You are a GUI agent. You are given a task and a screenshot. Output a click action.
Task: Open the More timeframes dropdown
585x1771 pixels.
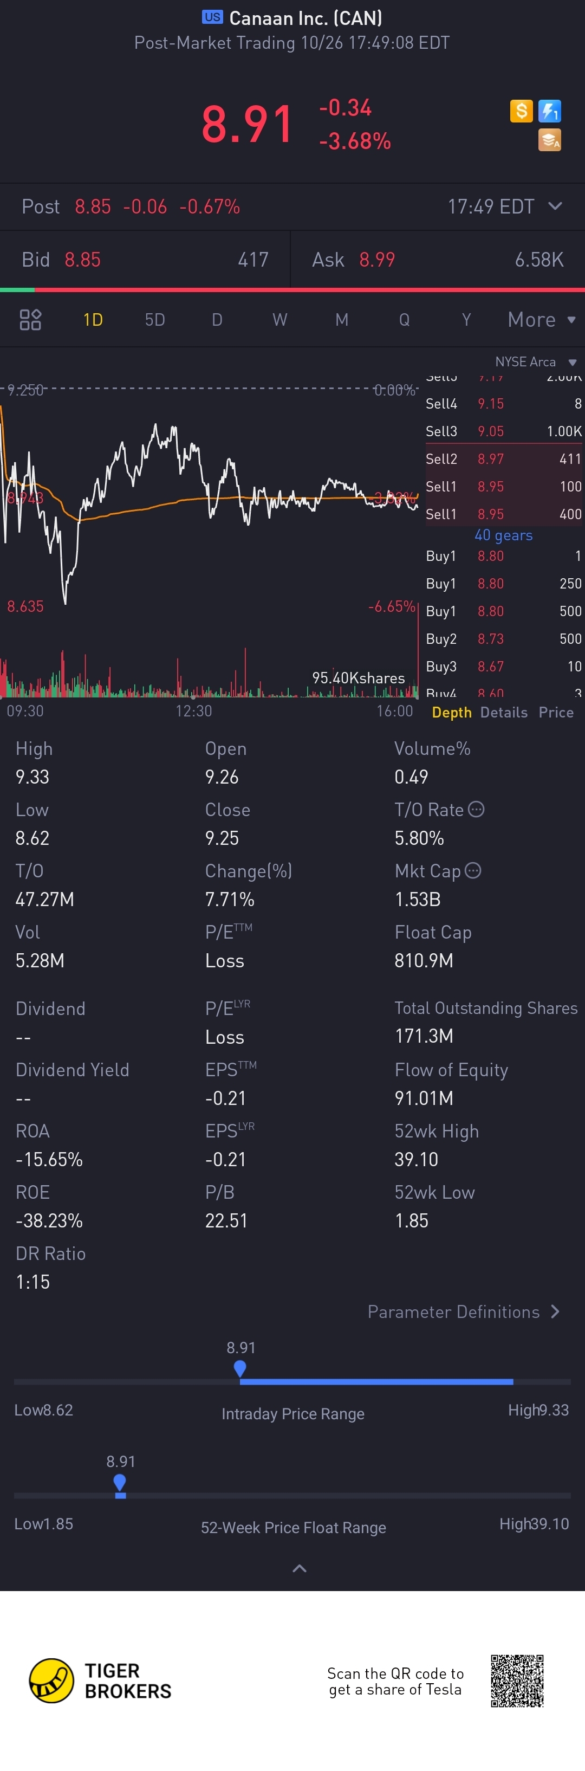542,320
